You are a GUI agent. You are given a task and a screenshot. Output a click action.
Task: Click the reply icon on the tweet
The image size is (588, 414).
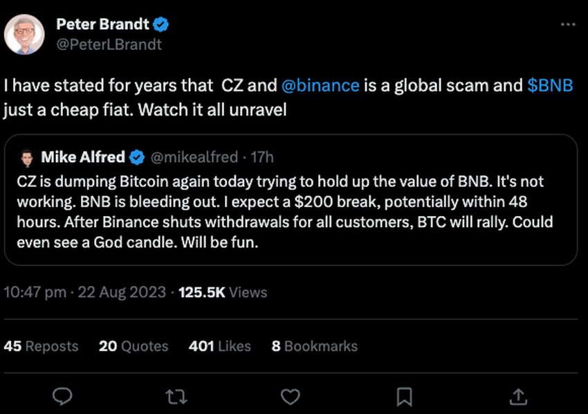pyautogui.click(x=63, y=396)
